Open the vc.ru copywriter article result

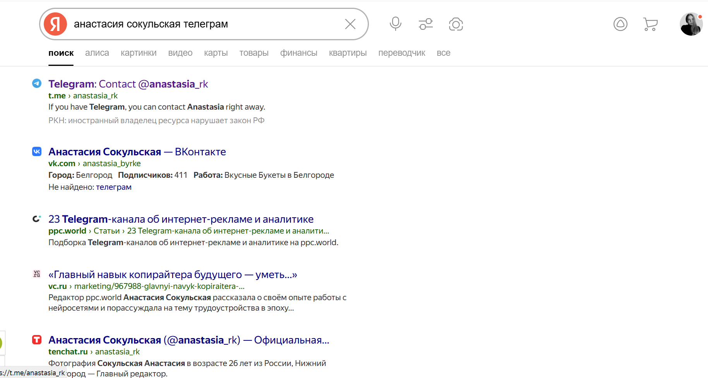173,275
